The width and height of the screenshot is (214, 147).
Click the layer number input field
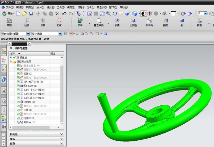click(x=201, y=13)
